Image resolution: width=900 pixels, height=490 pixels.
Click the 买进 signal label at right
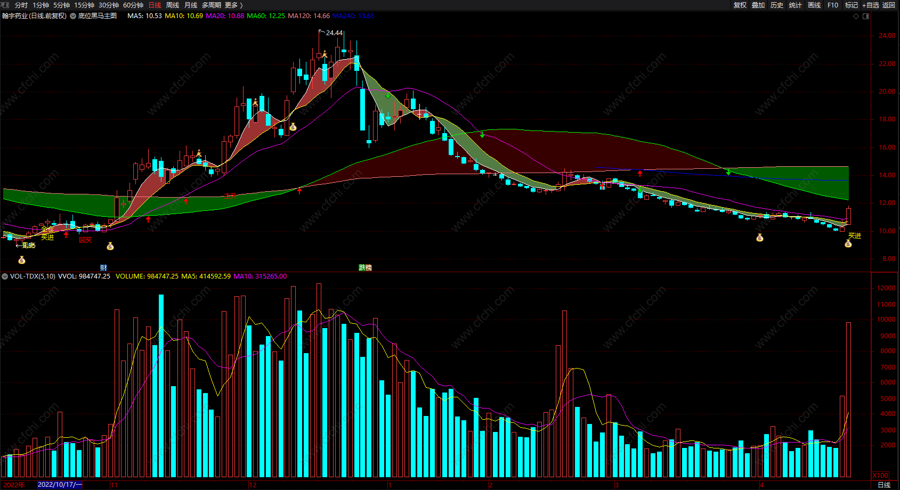[855, 235]
